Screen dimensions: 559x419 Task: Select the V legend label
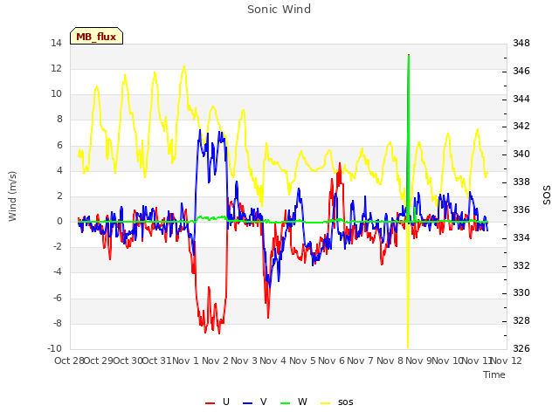click(x=264, y=402)
